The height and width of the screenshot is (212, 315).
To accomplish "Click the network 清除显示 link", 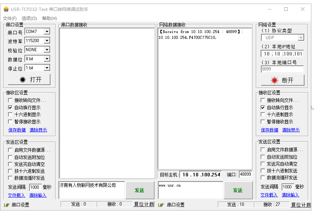I will click(x=291, y=130).
